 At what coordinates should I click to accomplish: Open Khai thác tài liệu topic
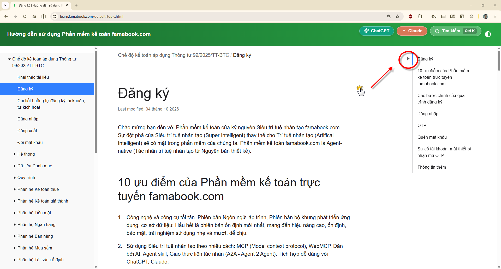[33, 77]
